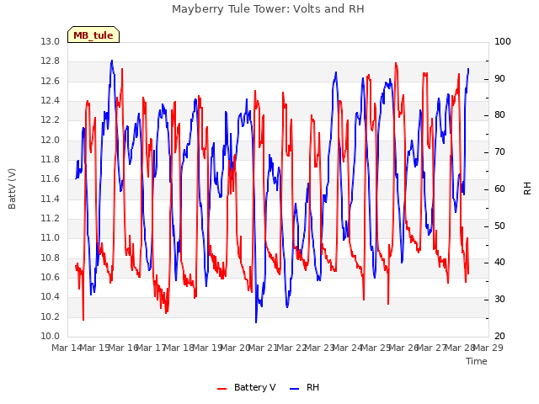Click the 30 right axis tick
539x404 pixels.
click(x=499, y=300)
